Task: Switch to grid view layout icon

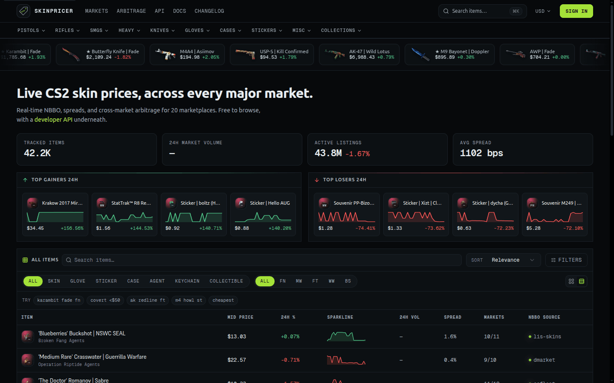Action: (571, 281)
